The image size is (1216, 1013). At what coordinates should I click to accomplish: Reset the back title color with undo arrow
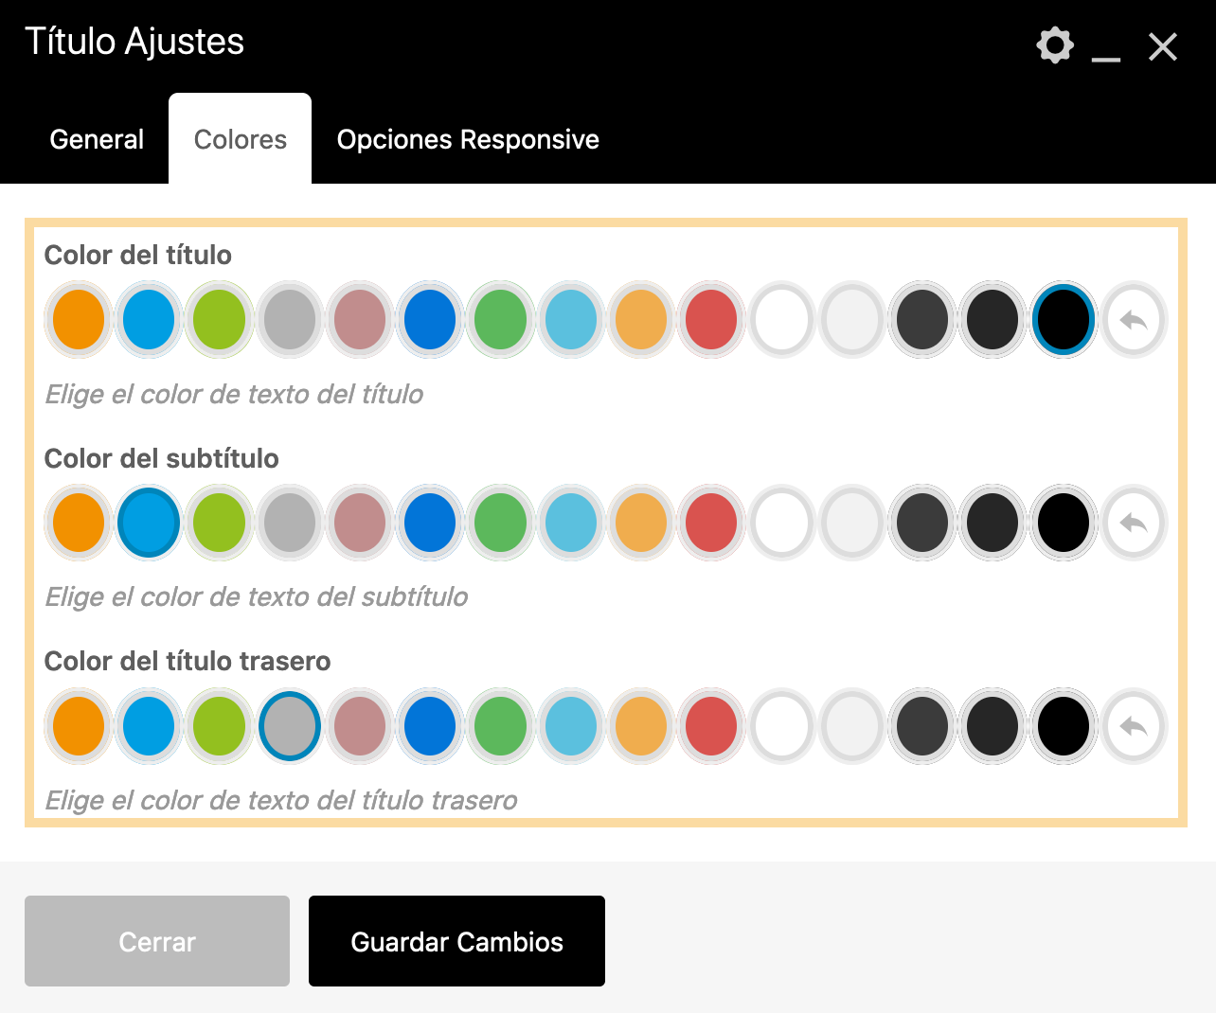click(x=1134, y=726)
